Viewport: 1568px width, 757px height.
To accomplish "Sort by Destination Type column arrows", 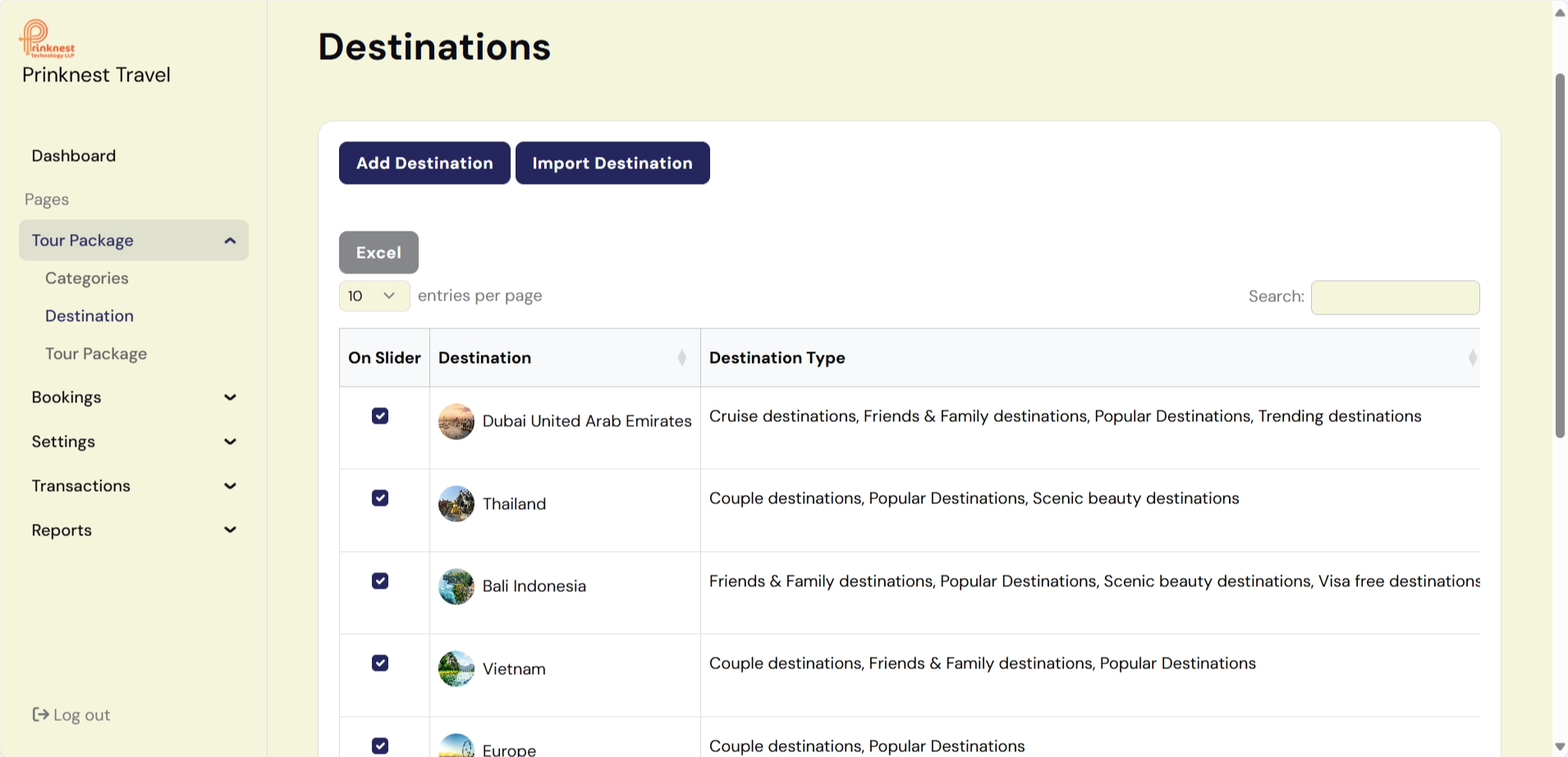I will click(1472, 358).
